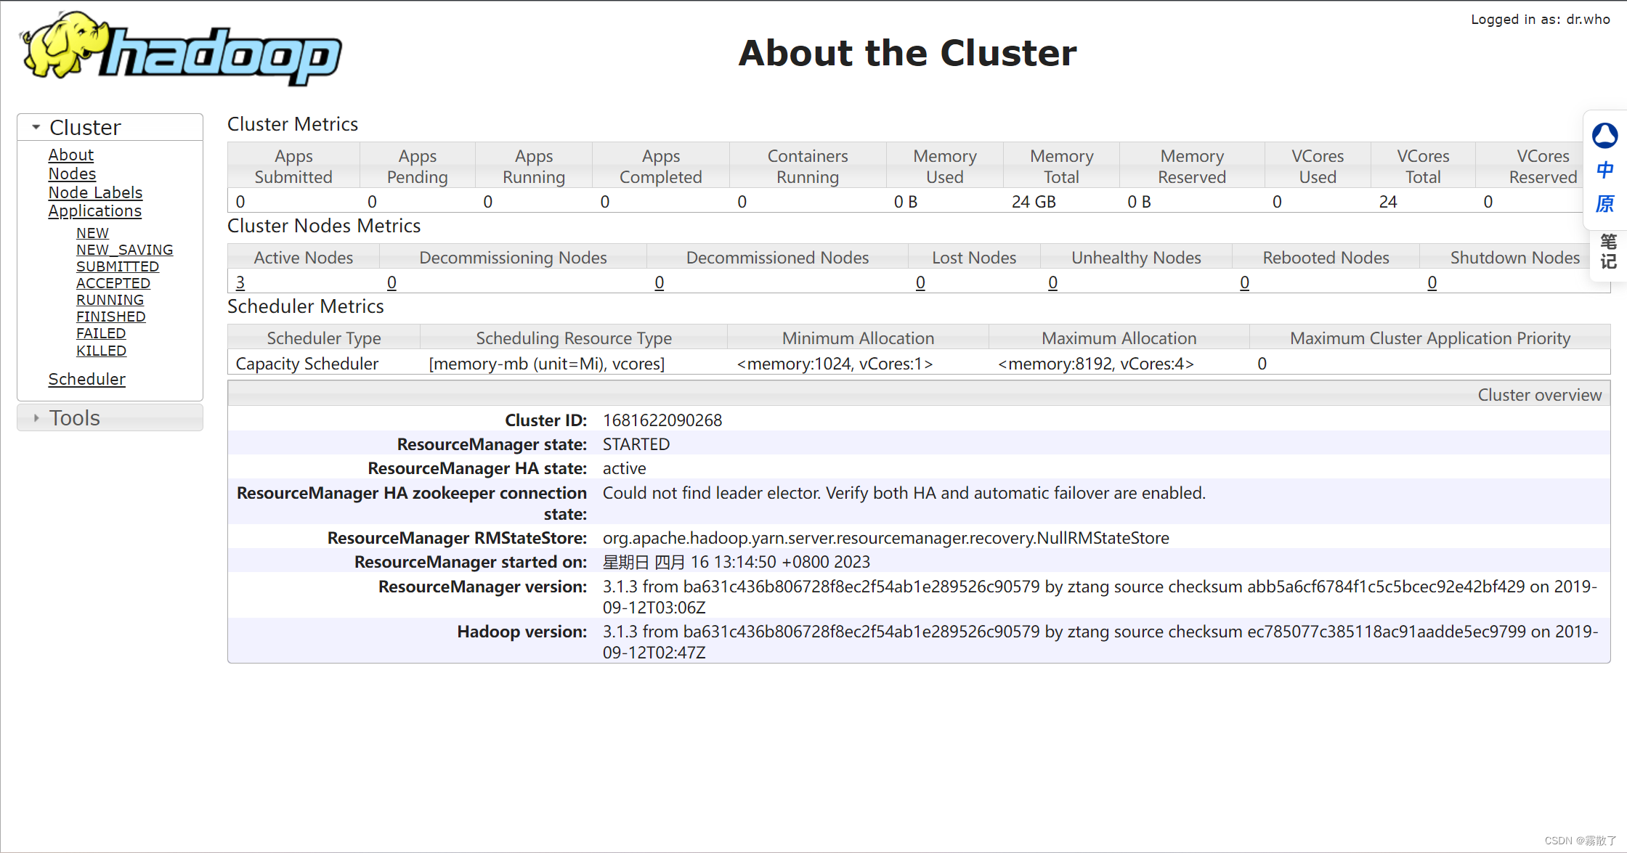Click the Applications tab in sidebar
Viewport: 1627px width, 853px height.
[94, 211]
